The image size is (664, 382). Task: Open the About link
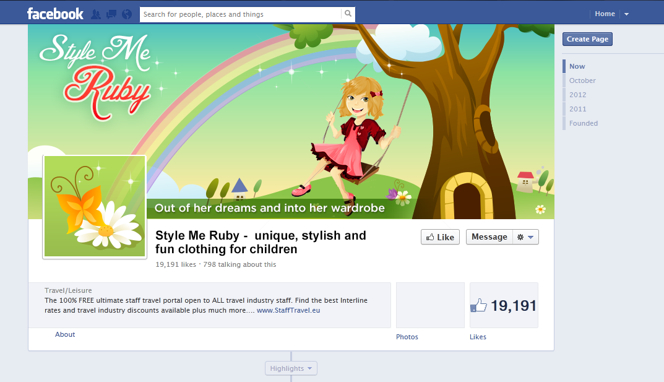(65, 334)
